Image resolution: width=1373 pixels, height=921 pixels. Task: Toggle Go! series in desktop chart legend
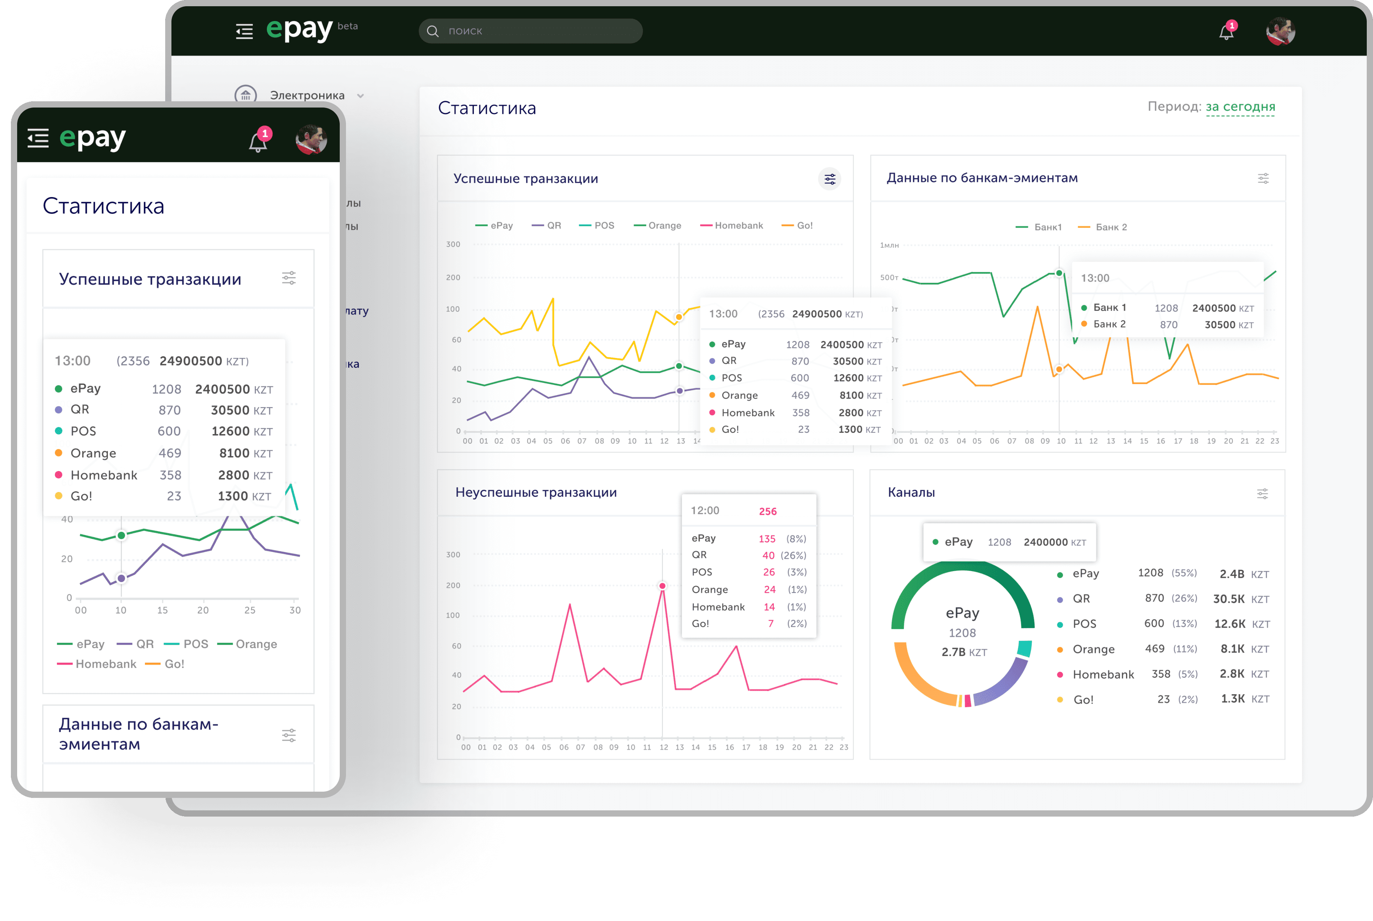coord(797,226)
